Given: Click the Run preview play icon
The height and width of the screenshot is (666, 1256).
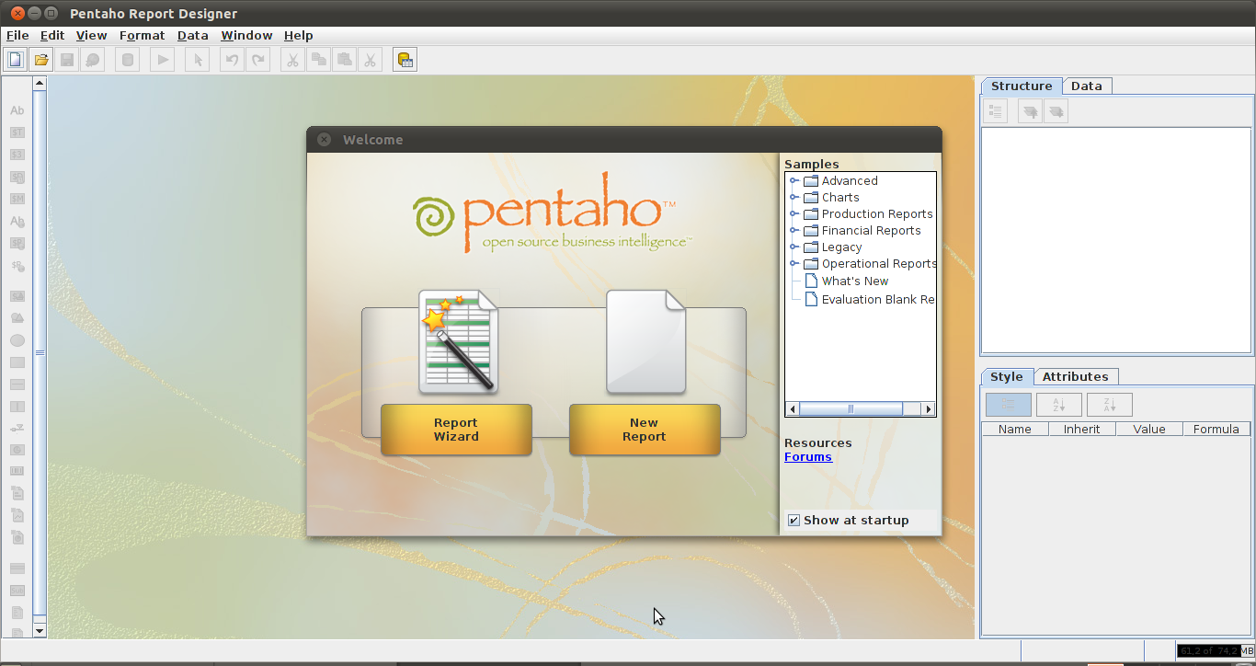Looking at the screenshot, I should coord(162,60).
